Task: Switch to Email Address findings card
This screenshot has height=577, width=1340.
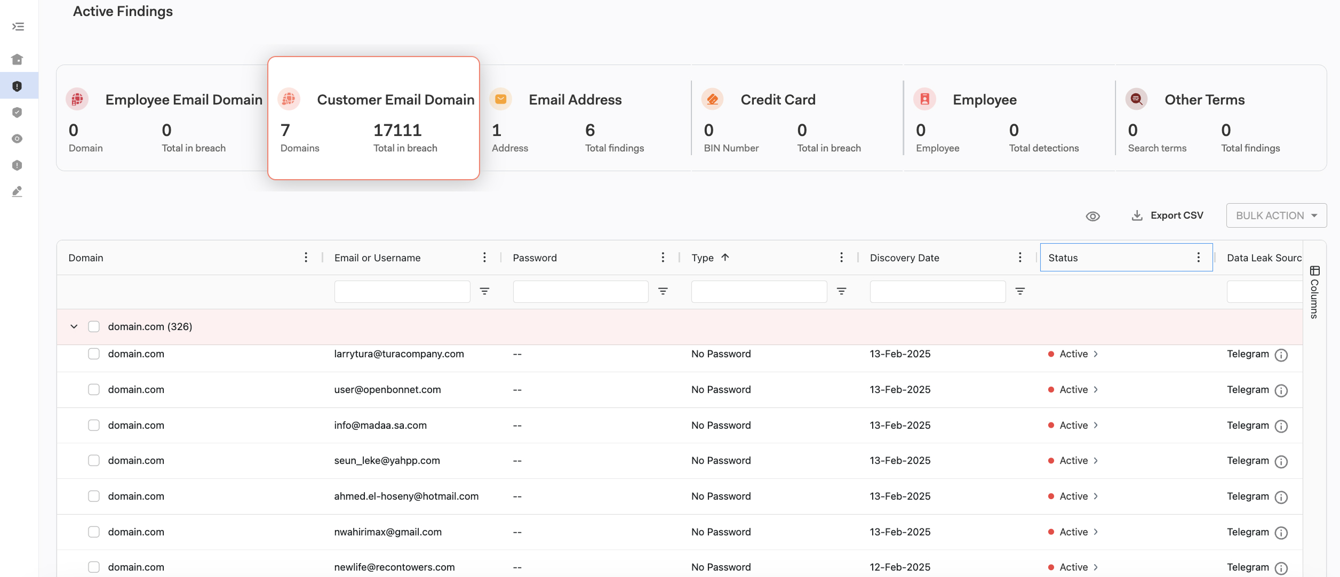Action: pos(575,100)
